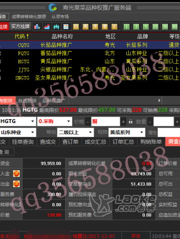Click the 品牌 column header

coord(142,36)
